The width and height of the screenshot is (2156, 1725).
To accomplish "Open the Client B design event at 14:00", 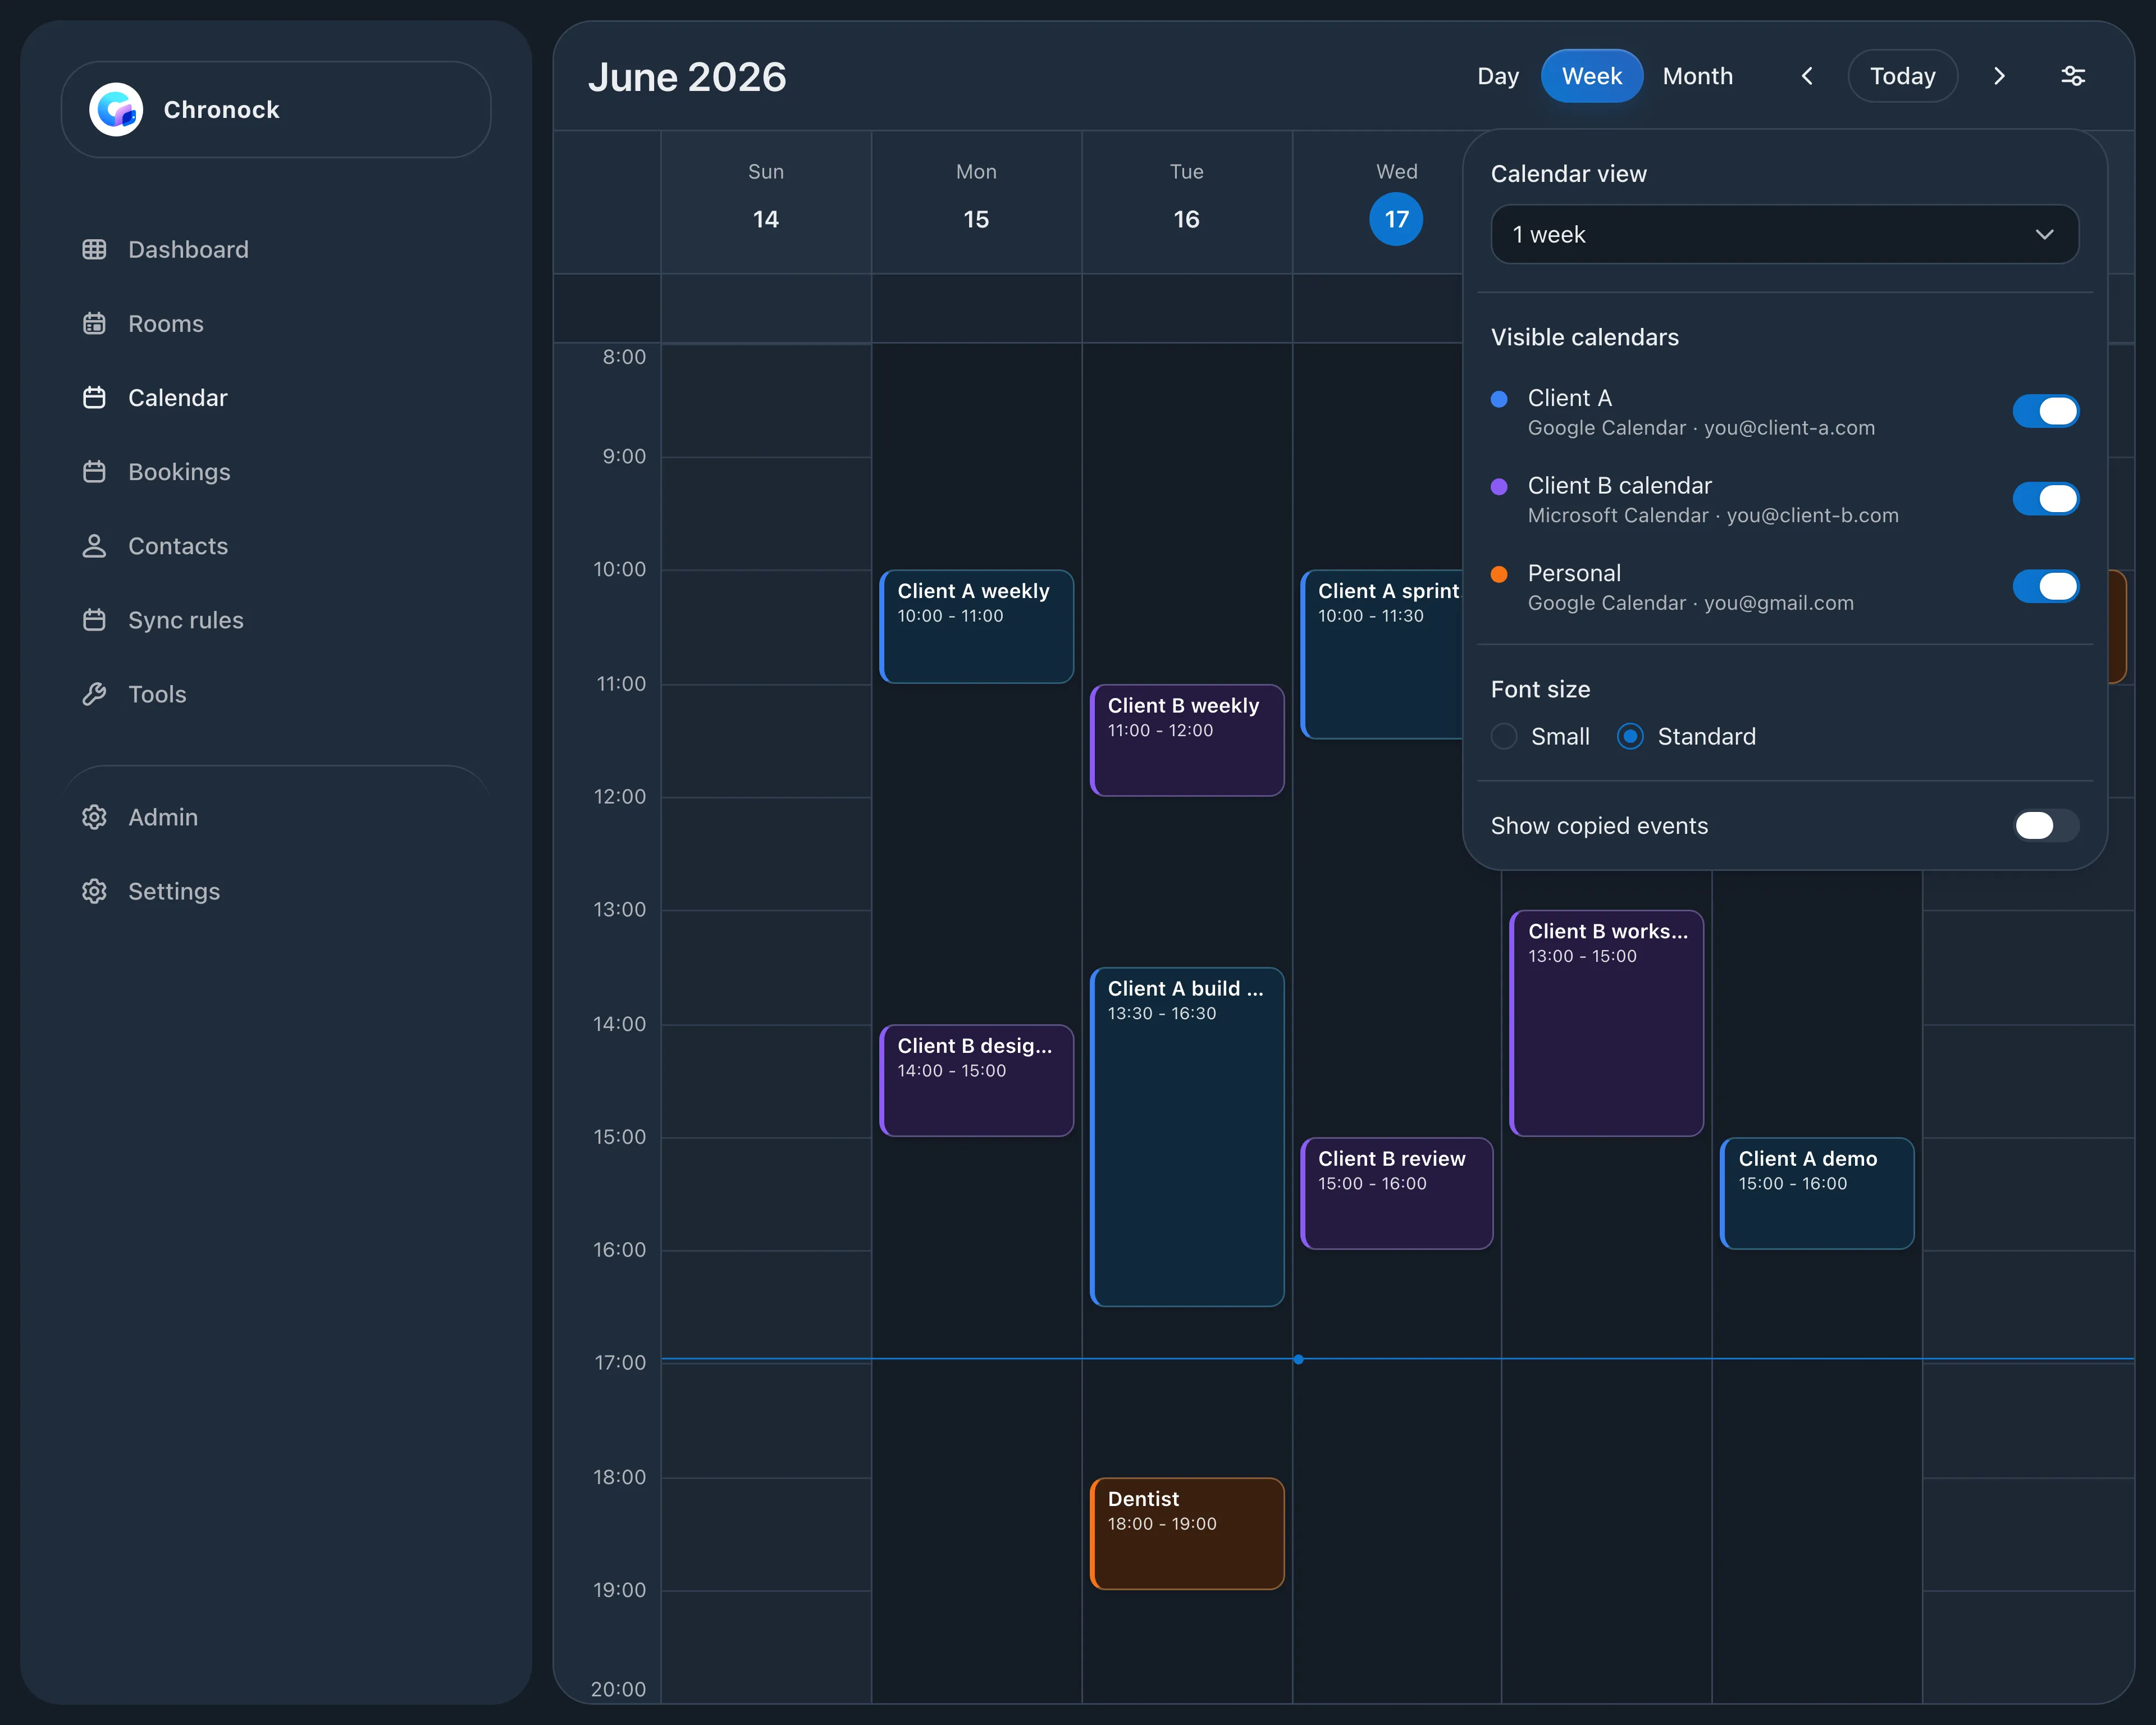I will pos(976,1081).
